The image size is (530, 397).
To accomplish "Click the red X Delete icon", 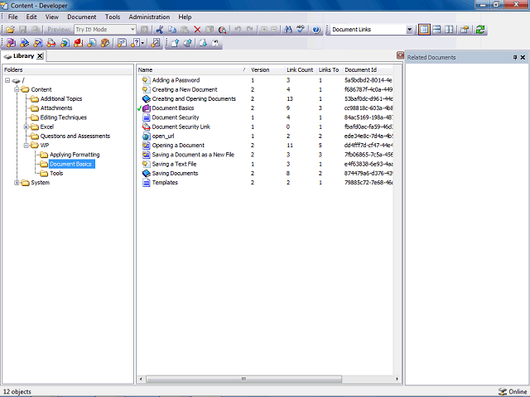I will [197, 30].
